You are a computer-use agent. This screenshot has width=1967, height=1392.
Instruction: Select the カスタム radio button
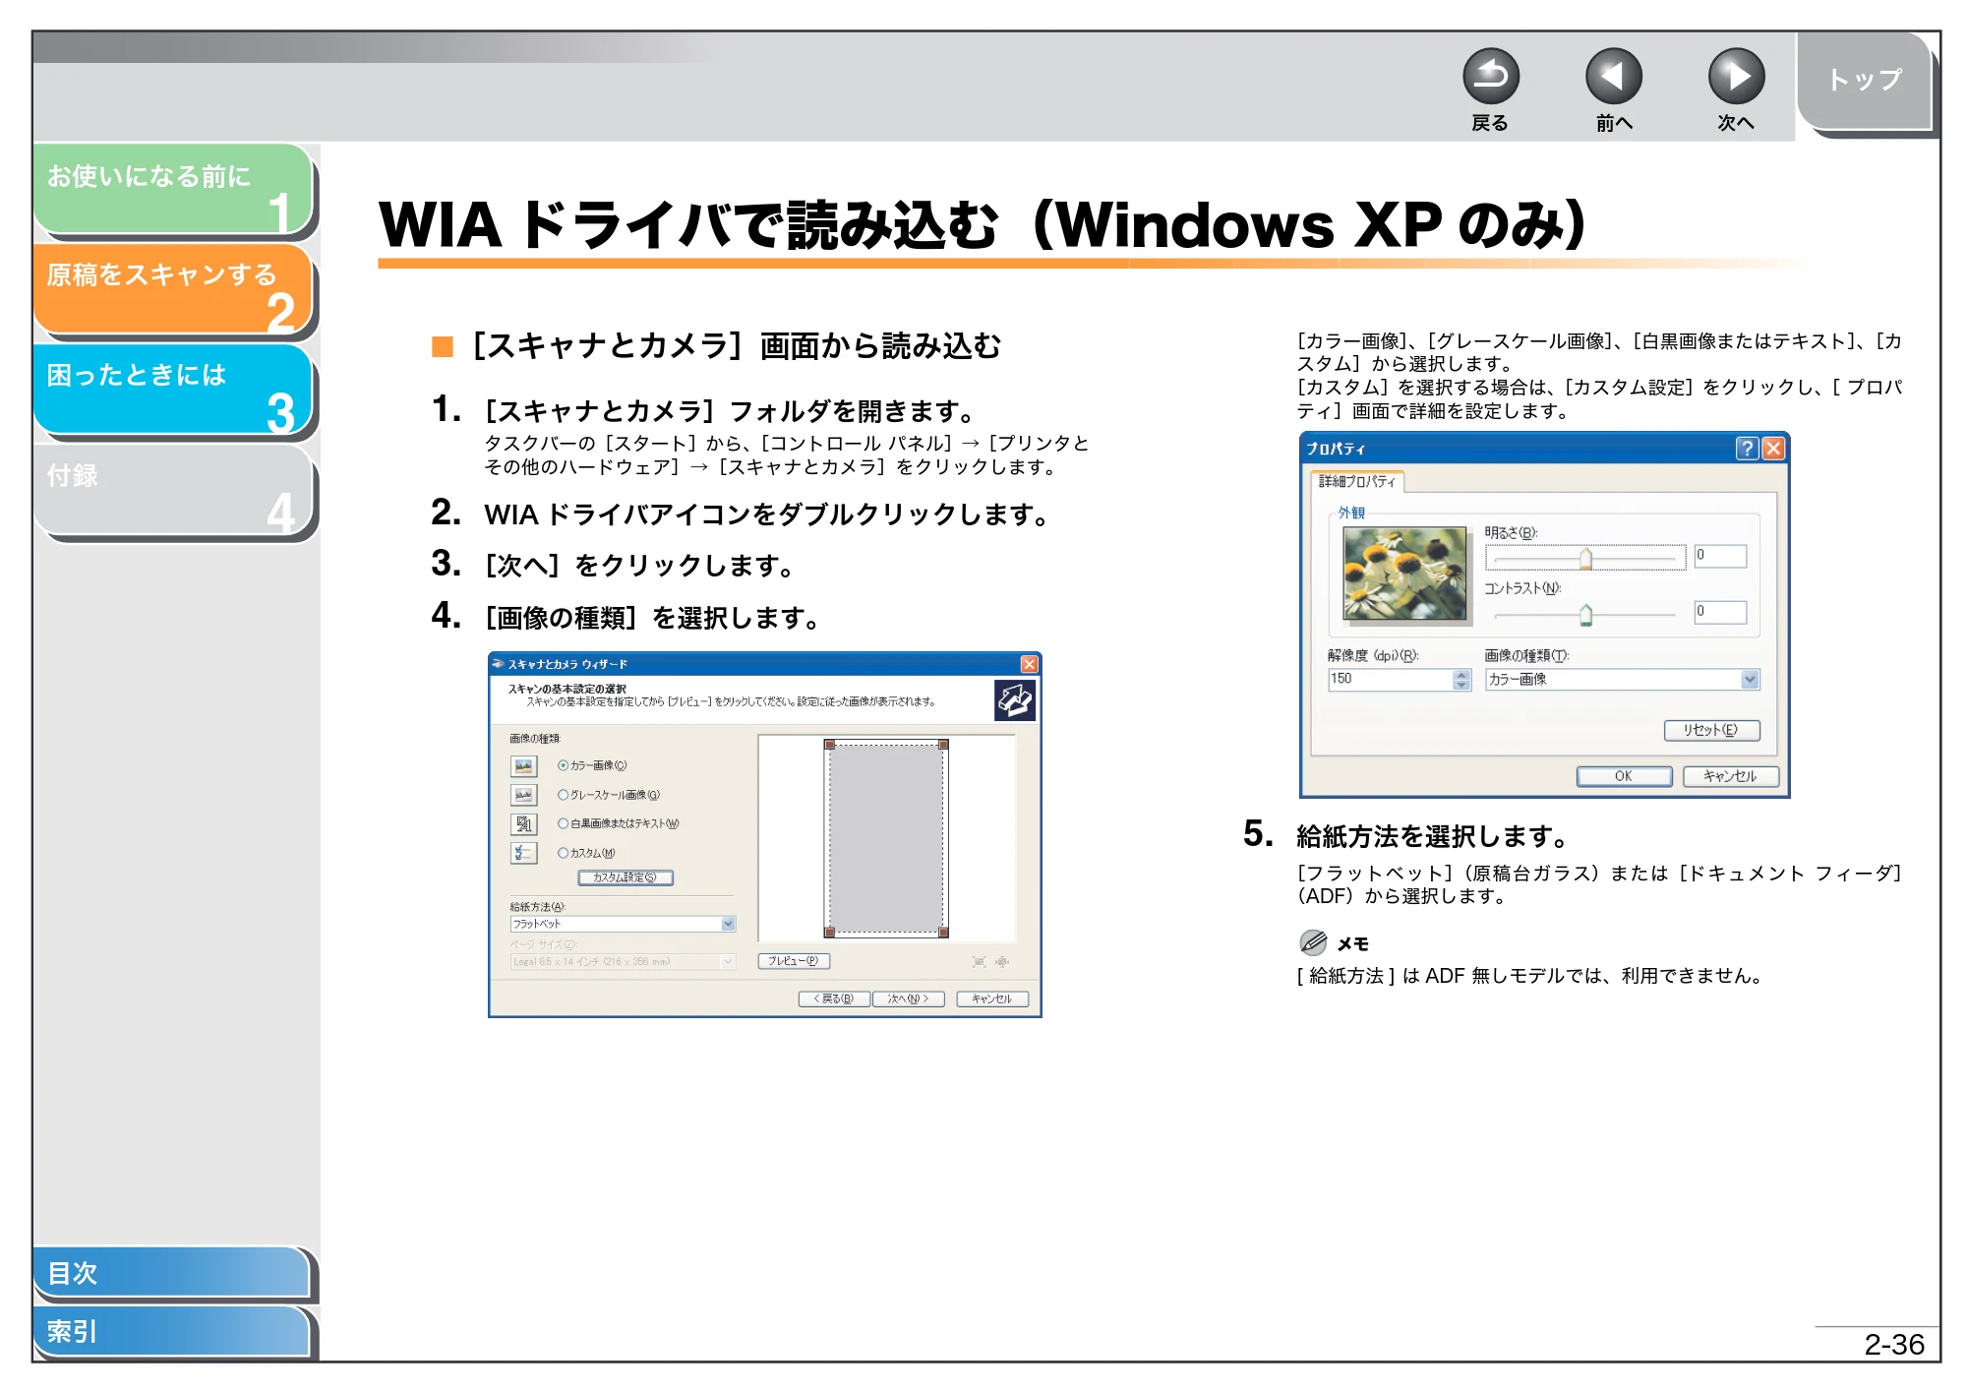(563, 853)
